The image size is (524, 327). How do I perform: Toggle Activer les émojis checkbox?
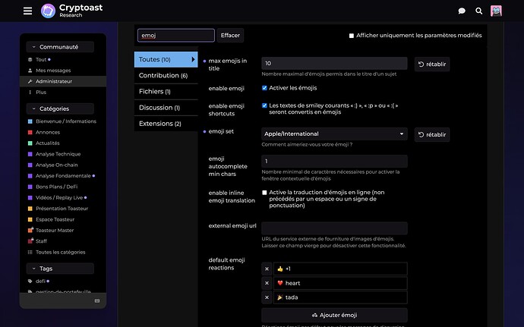pyautogui.click(x=265, y=88)
